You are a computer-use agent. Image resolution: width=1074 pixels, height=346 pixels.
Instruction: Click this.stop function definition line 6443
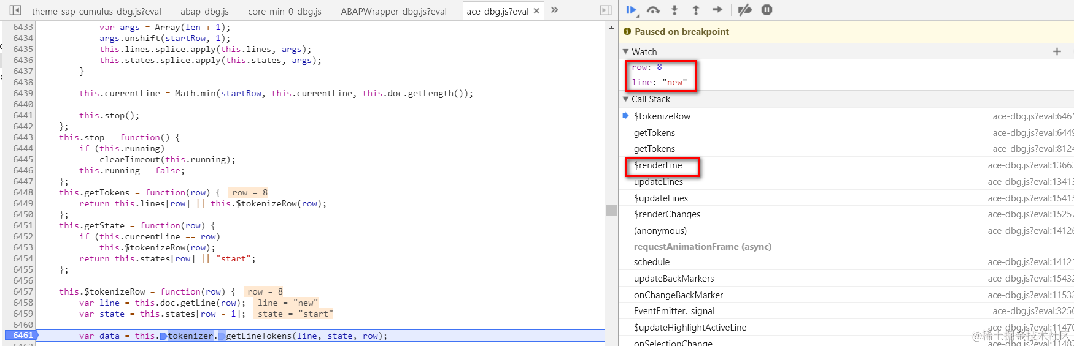click(120, 138)
